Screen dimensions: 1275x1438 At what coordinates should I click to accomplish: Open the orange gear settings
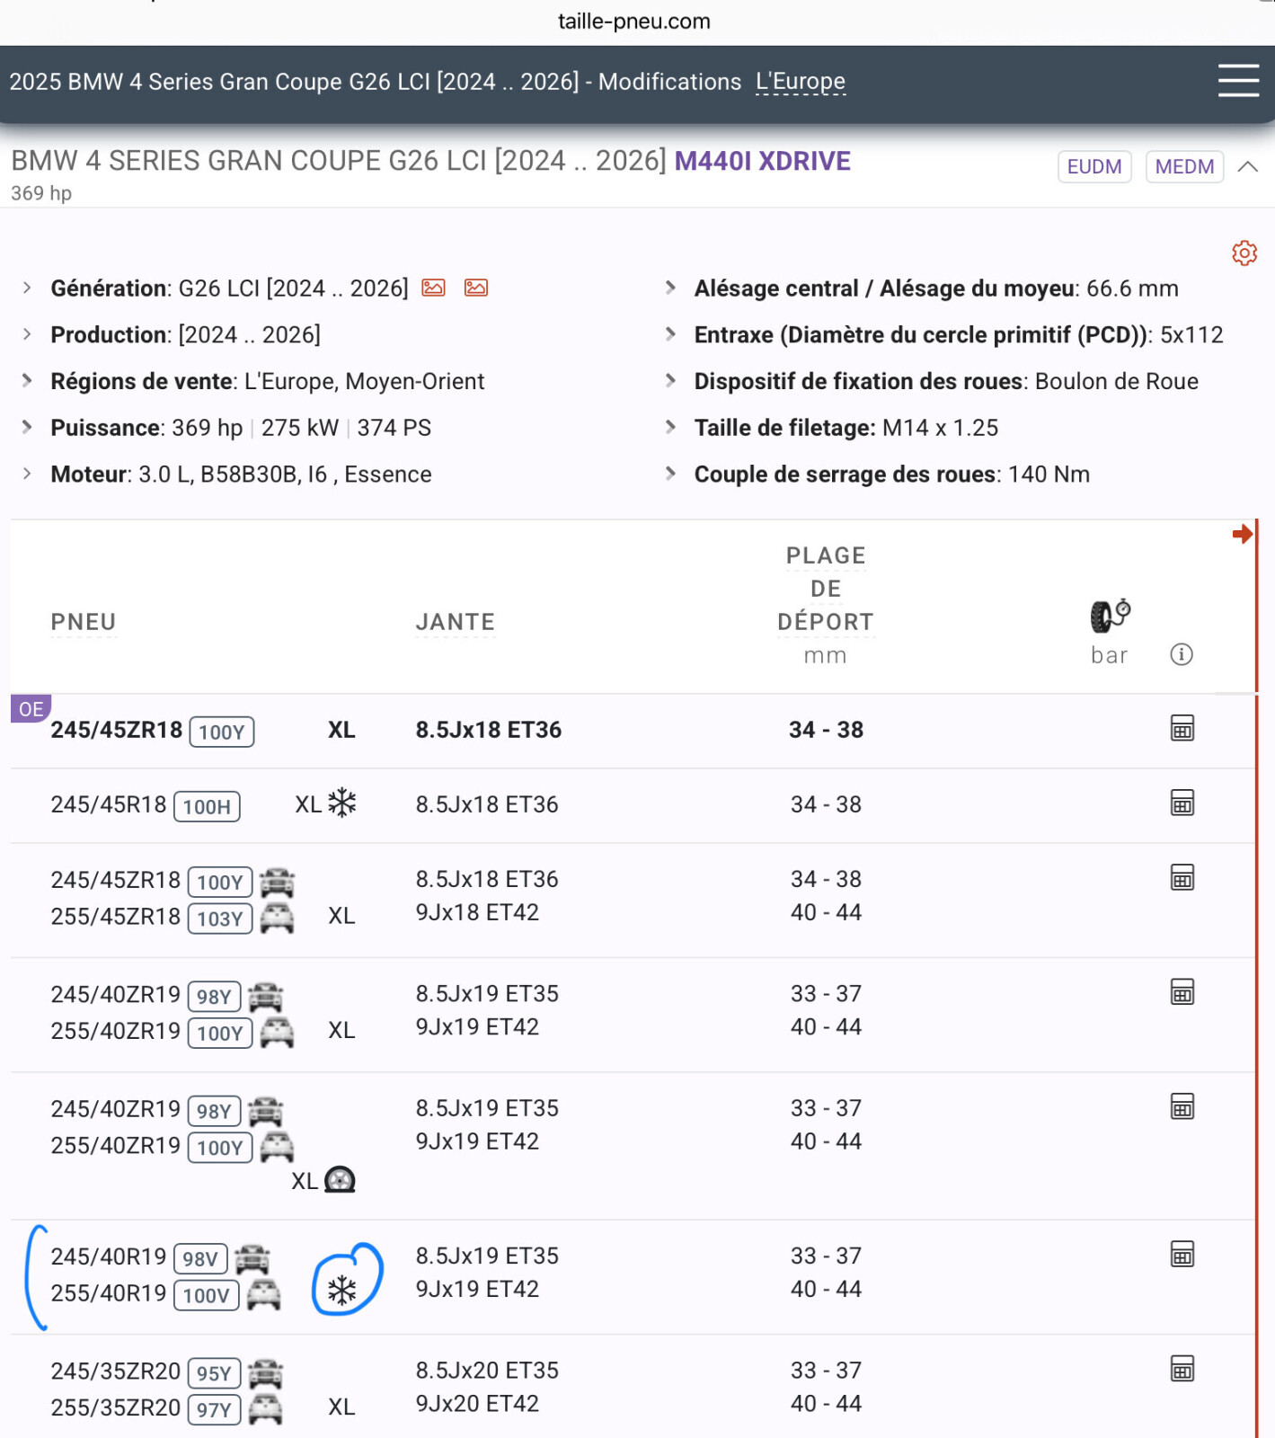[x=1244, y=253]
